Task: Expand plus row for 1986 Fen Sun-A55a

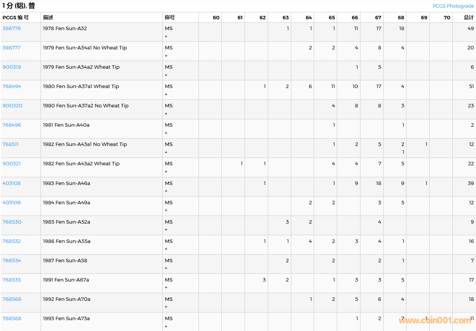Action: pyautogui.click(x=166, y=249)
